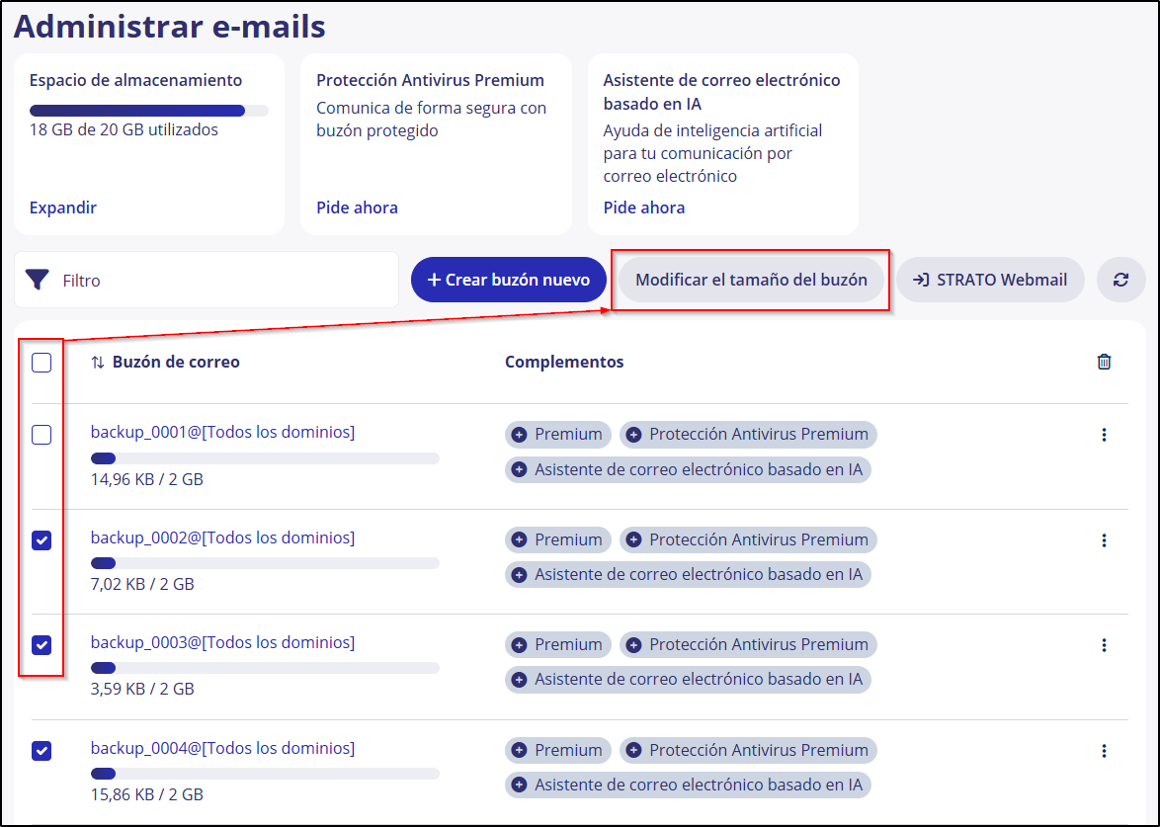This screenshot has height=827, width=1160.
Task: Open the three-dot menu for backup_0003
Action: [1104, 645]
